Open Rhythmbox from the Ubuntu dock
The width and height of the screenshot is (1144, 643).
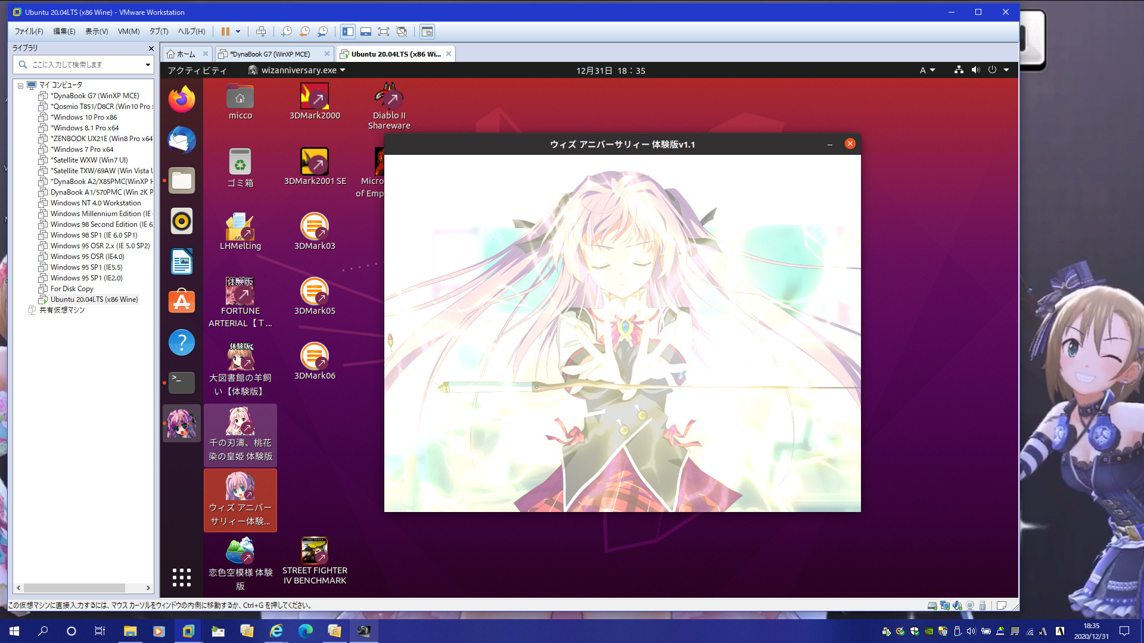click(x=182, y=221)
